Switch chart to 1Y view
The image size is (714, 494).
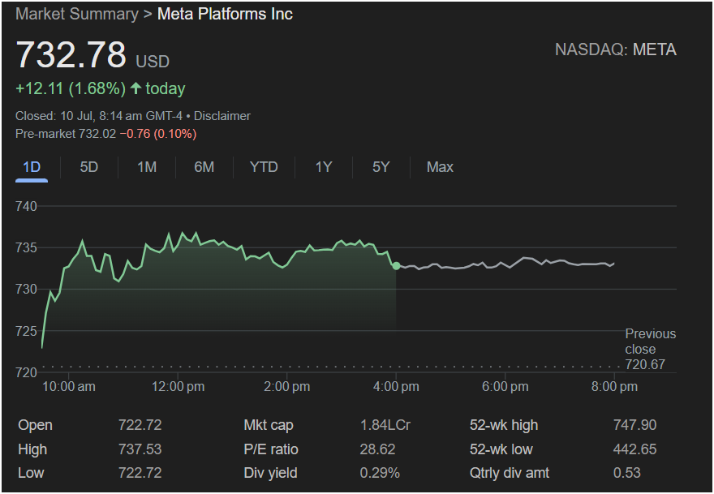(x=323, y=167)
